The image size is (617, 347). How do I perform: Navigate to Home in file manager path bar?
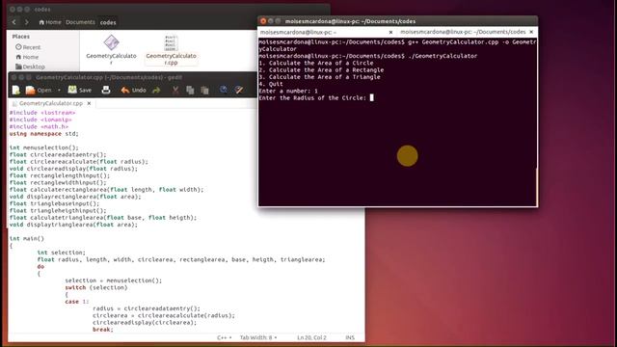(x=50, y=22)
